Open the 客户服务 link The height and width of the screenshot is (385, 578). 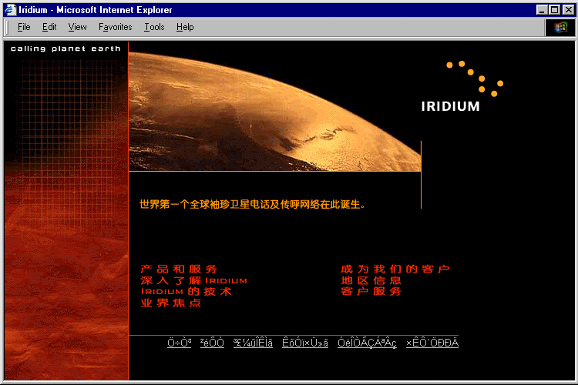coord(371,292)
